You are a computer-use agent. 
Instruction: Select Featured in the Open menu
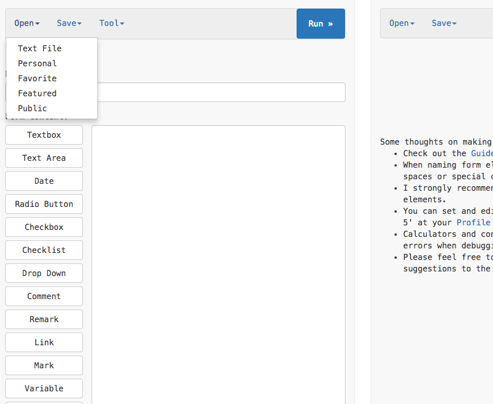point(52,93)
